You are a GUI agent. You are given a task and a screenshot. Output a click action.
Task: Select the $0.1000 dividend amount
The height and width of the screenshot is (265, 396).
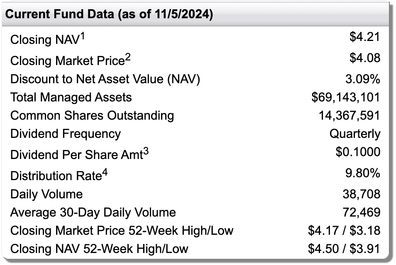(358, 152)
